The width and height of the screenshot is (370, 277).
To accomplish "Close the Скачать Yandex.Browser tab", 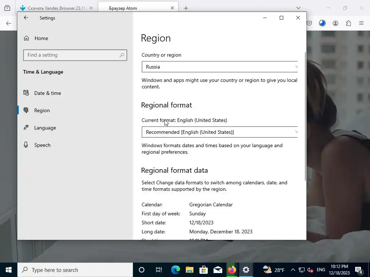I will [91, 8].
